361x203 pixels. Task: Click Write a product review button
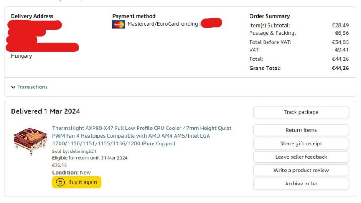[x=301, y=170]
